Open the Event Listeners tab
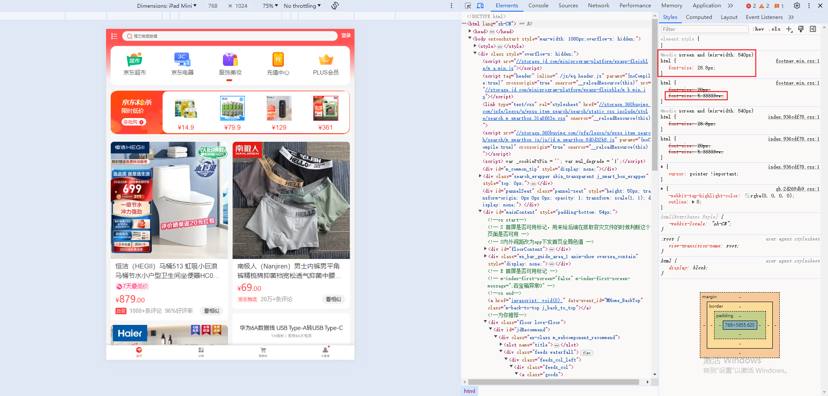Screen dimensions: 828x396 coord(764,17)
